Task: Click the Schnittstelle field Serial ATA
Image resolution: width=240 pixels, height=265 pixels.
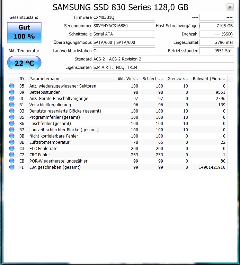Action: [124, 34]
